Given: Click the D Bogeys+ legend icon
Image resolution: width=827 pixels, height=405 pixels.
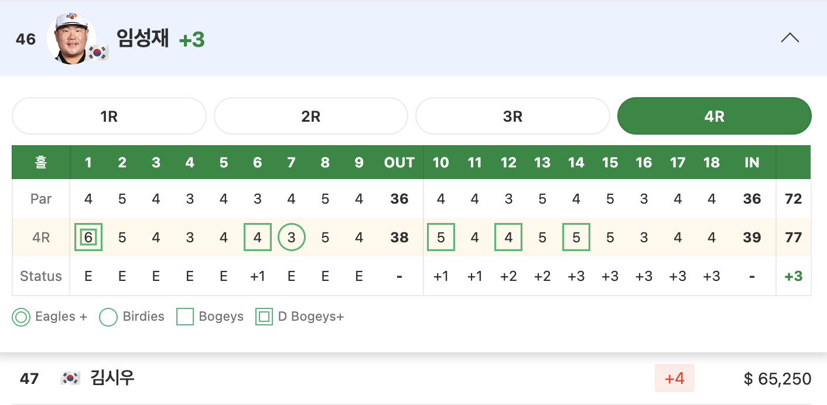Looking at the screenshot, I should (x=264, y=317).
